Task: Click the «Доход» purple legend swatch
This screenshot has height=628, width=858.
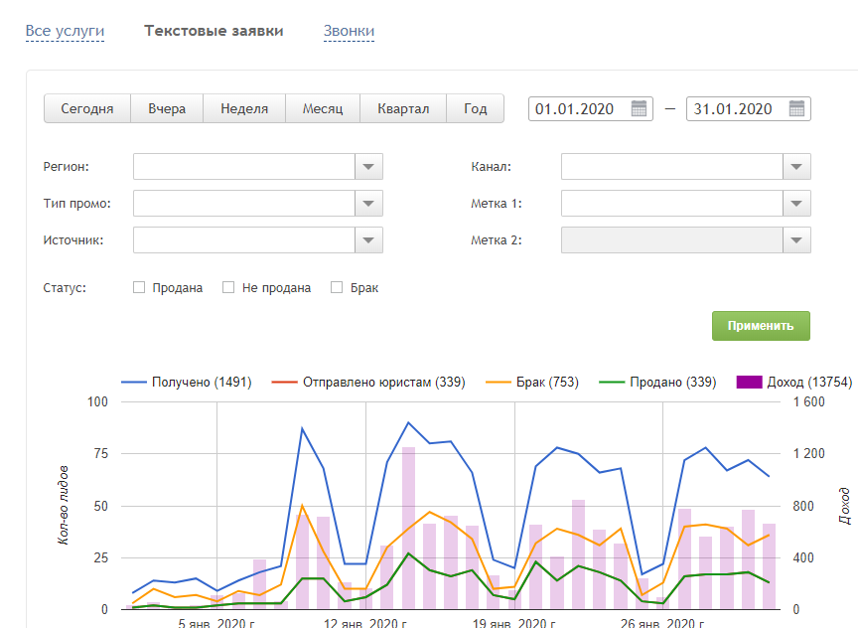Action: point(749,382)
